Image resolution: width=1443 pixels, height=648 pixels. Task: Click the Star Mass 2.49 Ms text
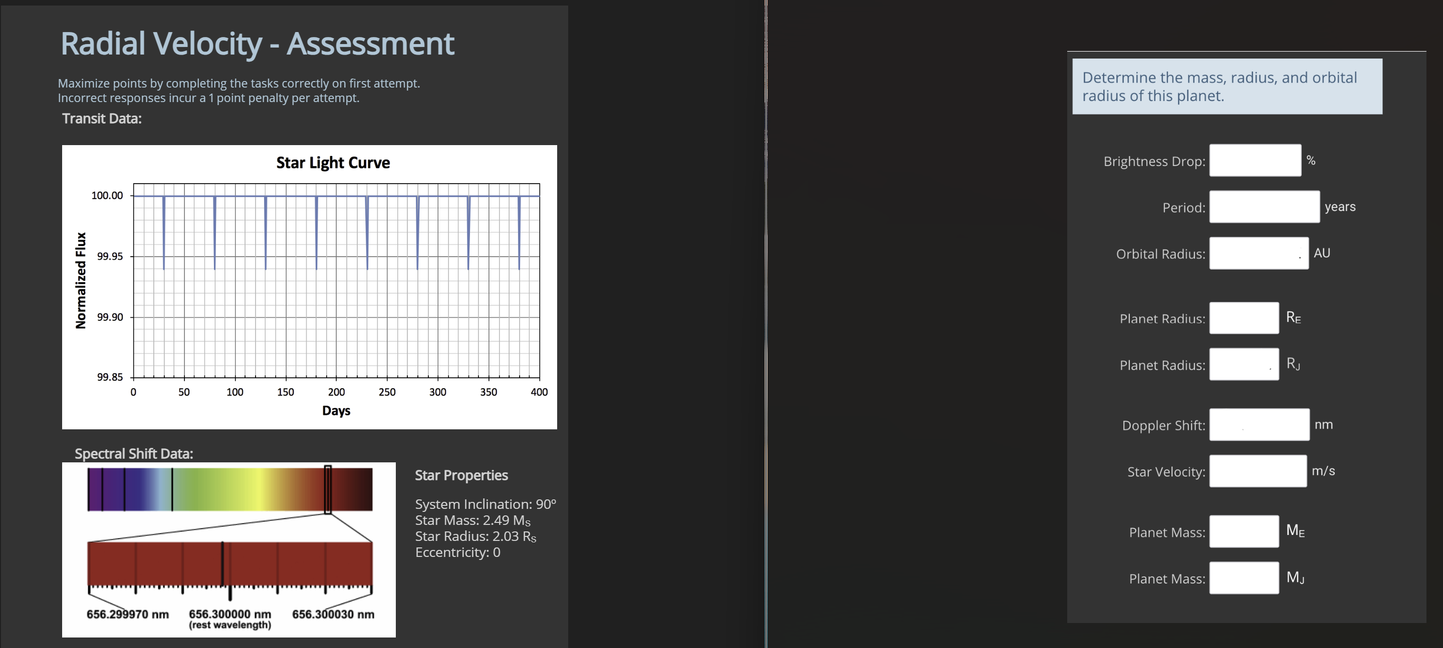pyautogui.click(x=472, y=520)
